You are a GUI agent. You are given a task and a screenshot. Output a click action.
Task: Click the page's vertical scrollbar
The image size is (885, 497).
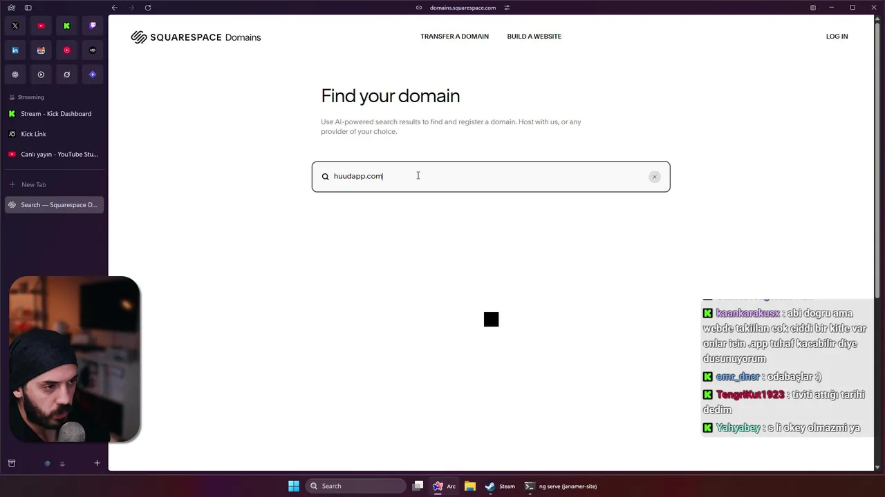pyautogui.click(x=877, y=160)
